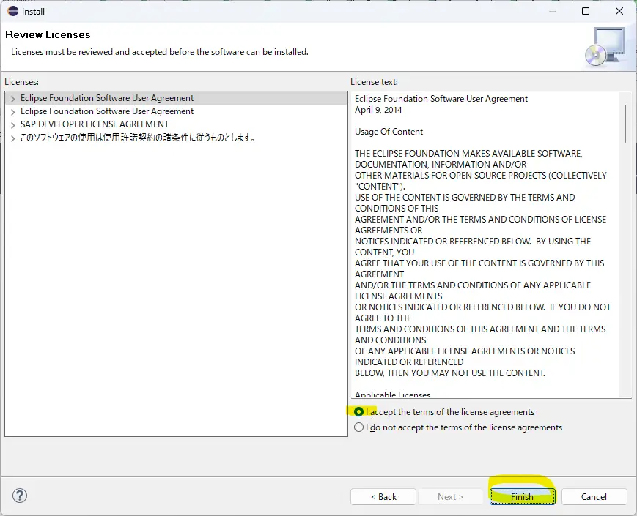Viewport: 637px width, 516px height.
Task: Open the Help question mark icon
Action: [20, 496]
